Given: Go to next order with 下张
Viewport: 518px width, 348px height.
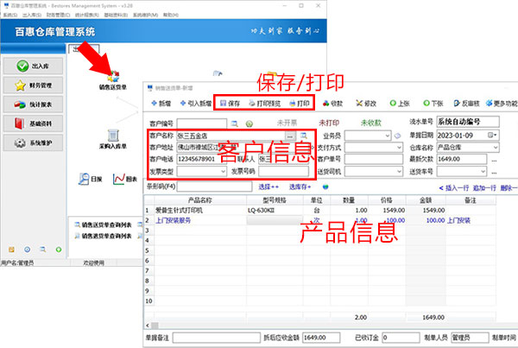Looking at the screenshot, I should (x=433, y=104).
